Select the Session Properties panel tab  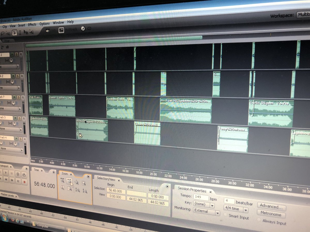pos(192,191)
